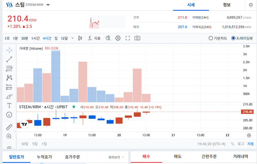This screenshot has height=164, width=257.
Task: Open chart settings gear in toolbar
Action: (118, 38)
